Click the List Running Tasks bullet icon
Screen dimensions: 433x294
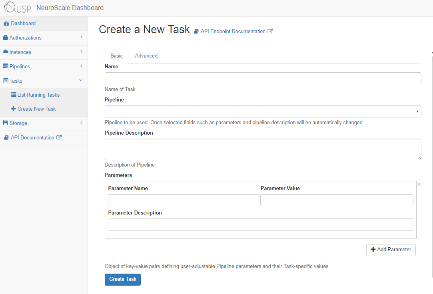(13, 95)
